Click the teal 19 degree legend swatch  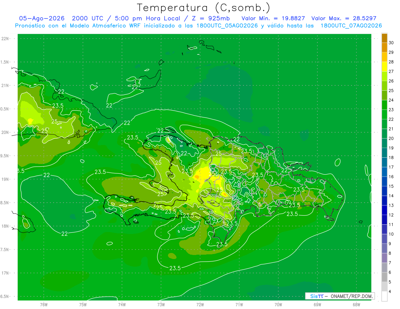384,143
